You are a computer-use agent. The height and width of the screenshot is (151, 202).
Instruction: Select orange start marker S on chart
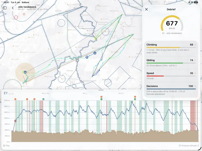coord(15,99)
